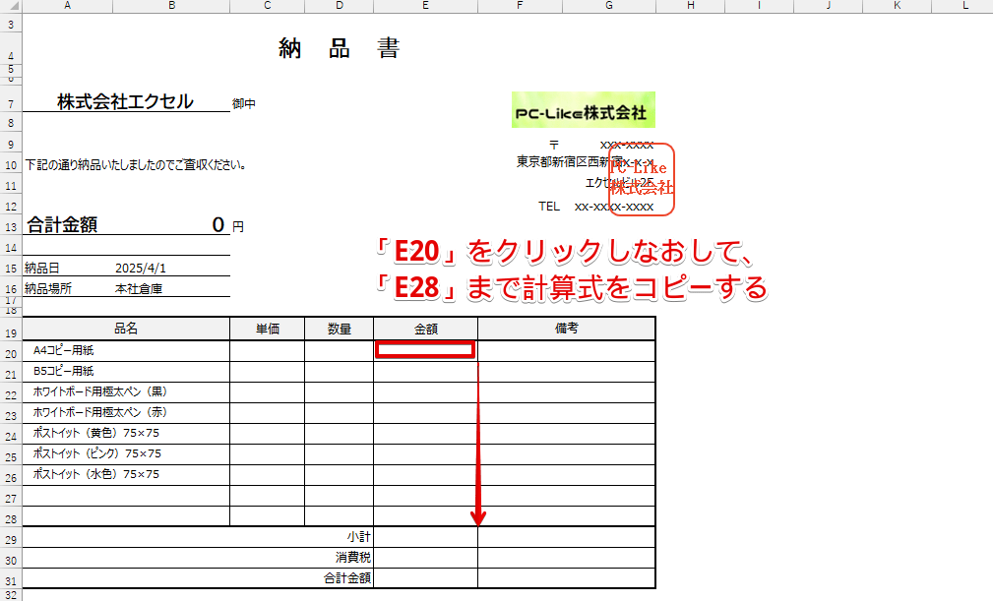Select the 小計 label cell
The width and height of the screenshot is (993, 601).
[358, 536]
